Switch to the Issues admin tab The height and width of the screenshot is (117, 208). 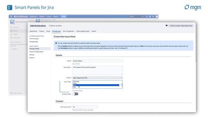pyautogui.click(x=48, y=31)
